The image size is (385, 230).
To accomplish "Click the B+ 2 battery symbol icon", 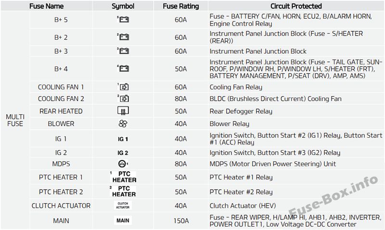I will click(123, 37).
